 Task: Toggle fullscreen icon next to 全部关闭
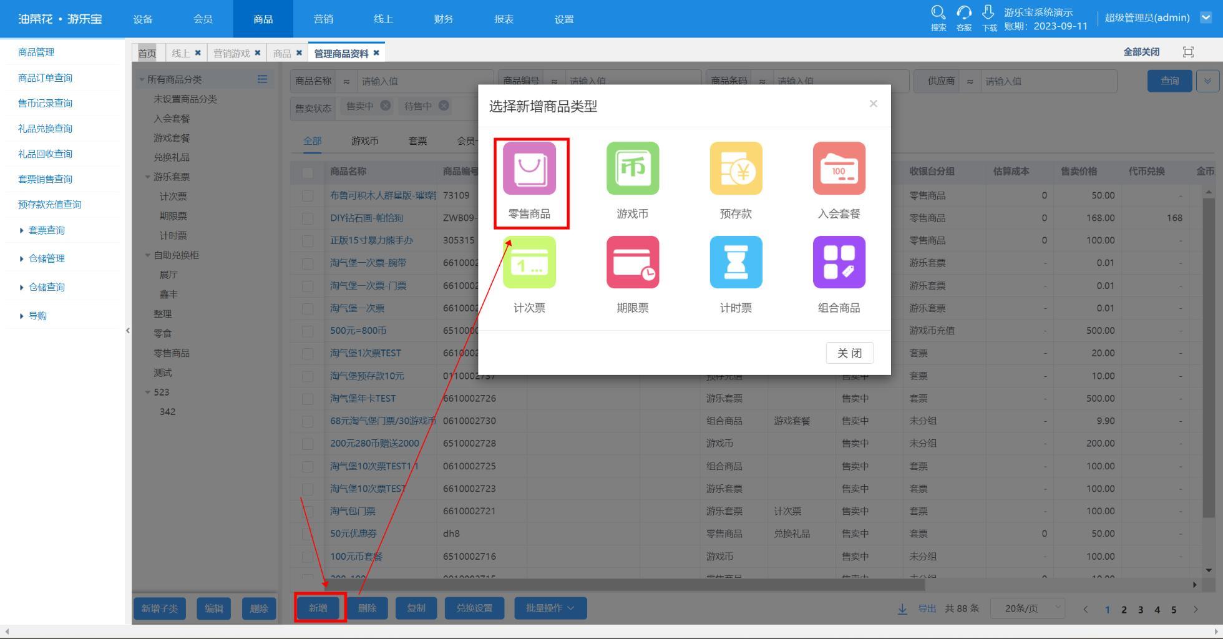tap(1188, 52)
